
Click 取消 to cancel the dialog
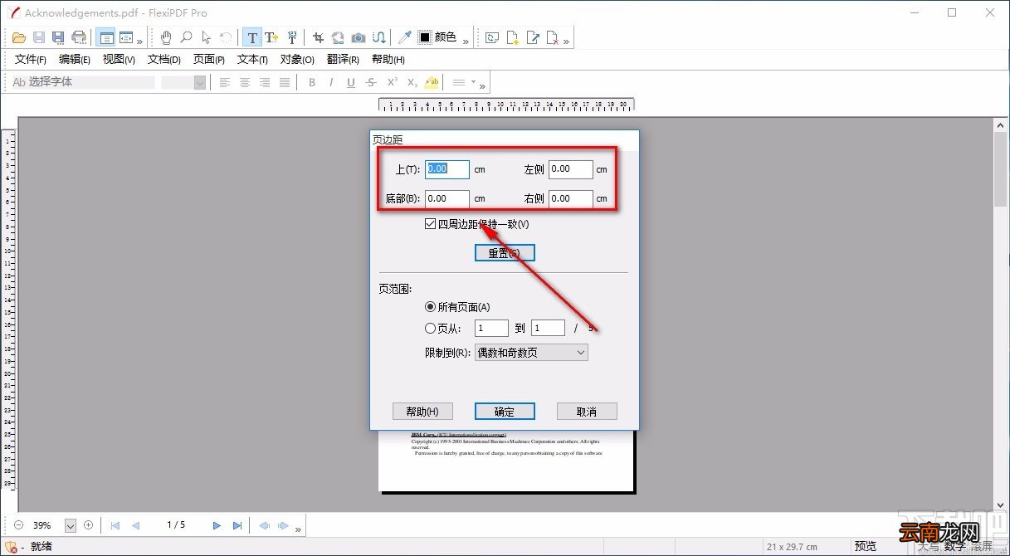[587, 412]
